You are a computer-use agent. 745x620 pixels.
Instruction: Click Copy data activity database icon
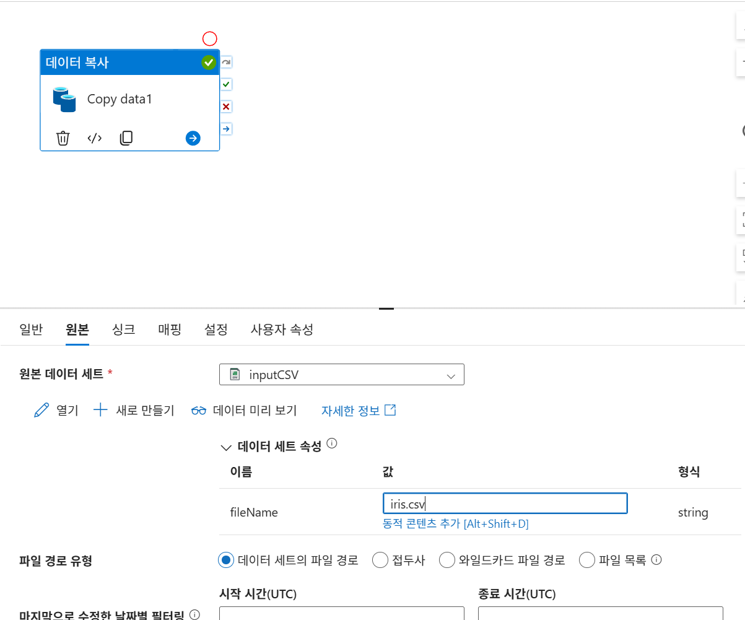tap(64, 99)
